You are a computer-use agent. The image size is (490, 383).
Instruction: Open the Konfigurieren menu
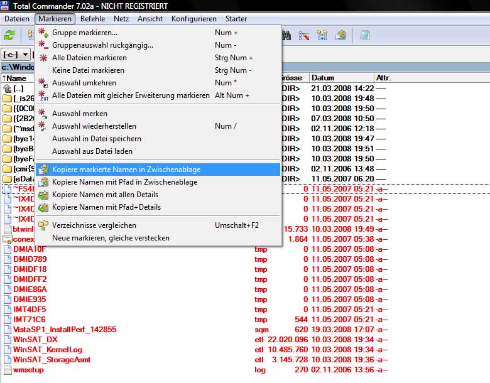point(193,19)
